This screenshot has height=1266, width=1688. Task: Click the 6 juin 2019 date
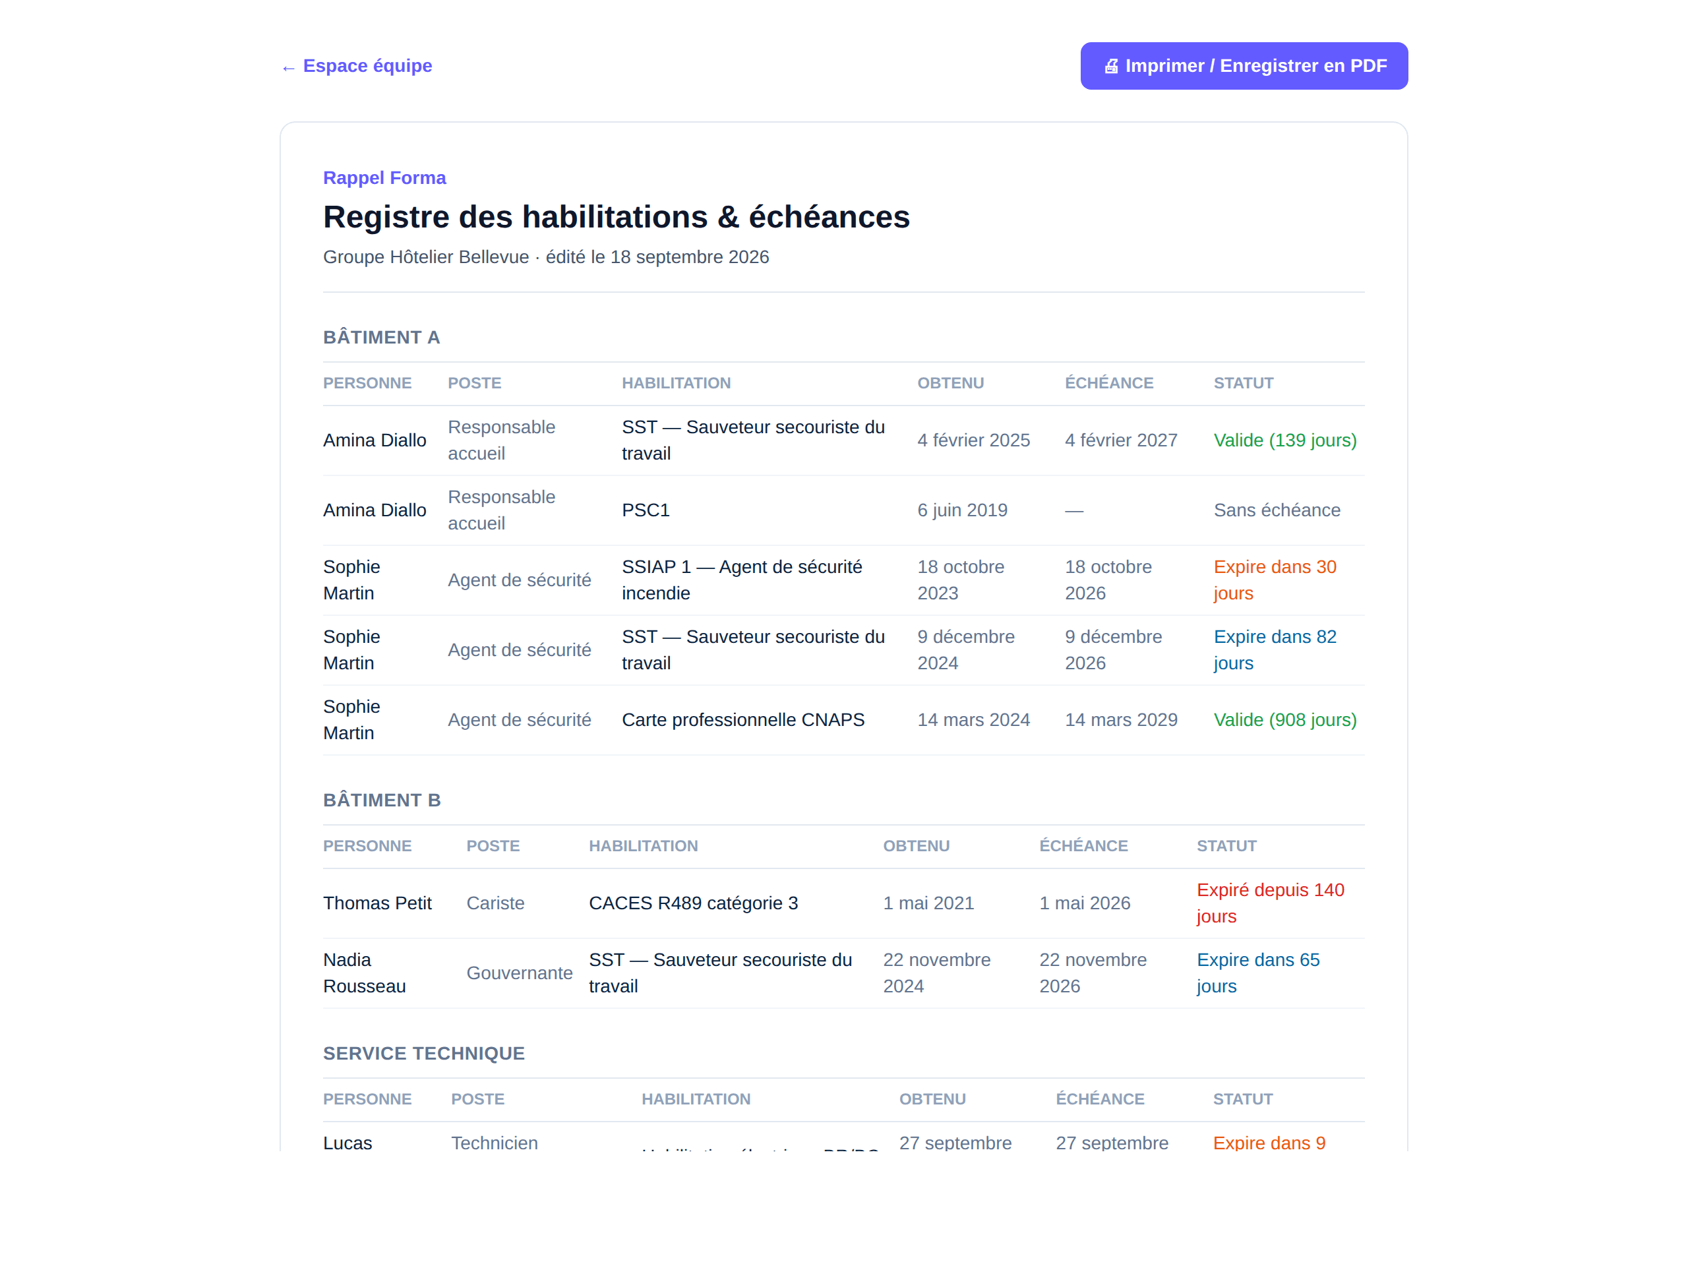click(x=962, y=510)
